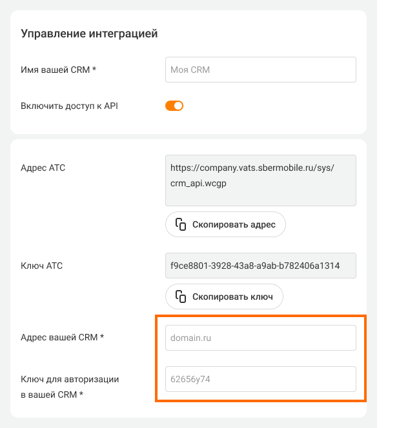Screen dimensions: 408x428
Task: Disable the Включить доступ к API toggle
Action: point(174,106)
